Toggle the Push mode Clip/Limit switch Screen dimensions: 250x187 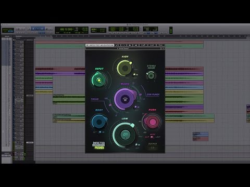coord(152,137)
